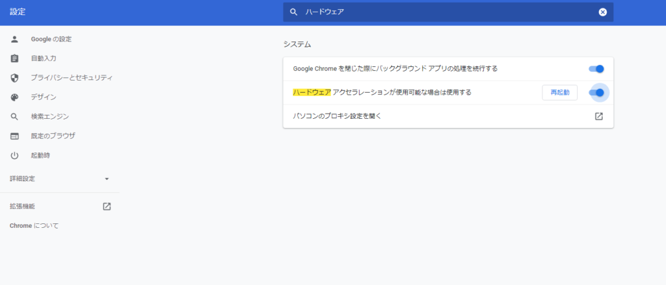Image resolution: width=666 pixels, height=285 pixels.
Task: Click the Google Chrome を閉じた際 setting text
Action: point(395,68)
